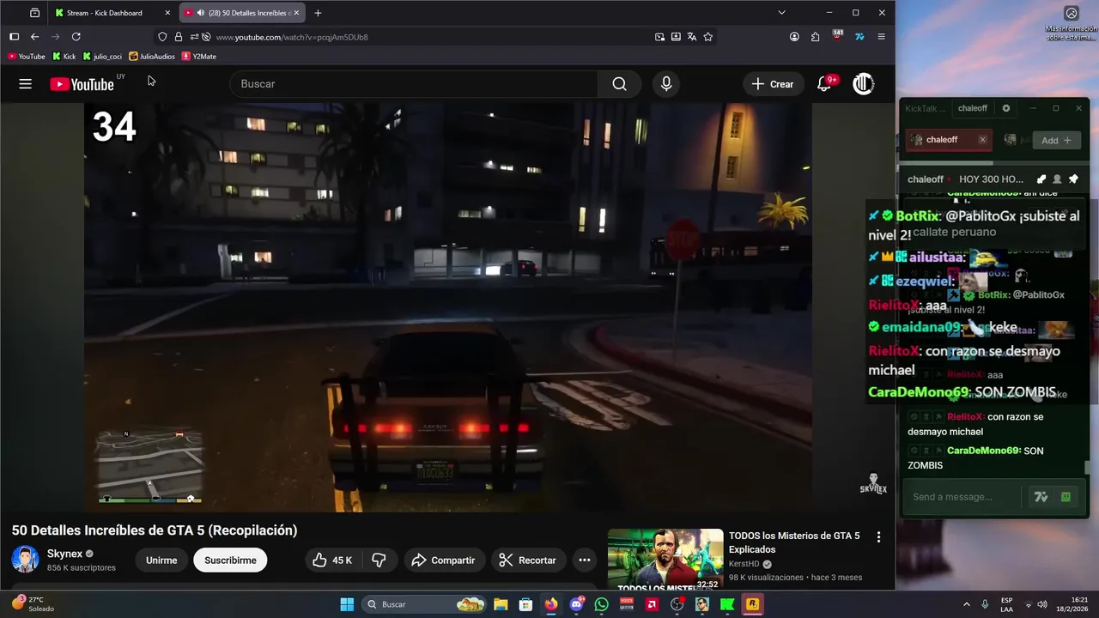Open the YouTube bookmark in bookmarks bar
Image resolution: width=1099 pixels, height=618 pixels.
tap(27, 57)
